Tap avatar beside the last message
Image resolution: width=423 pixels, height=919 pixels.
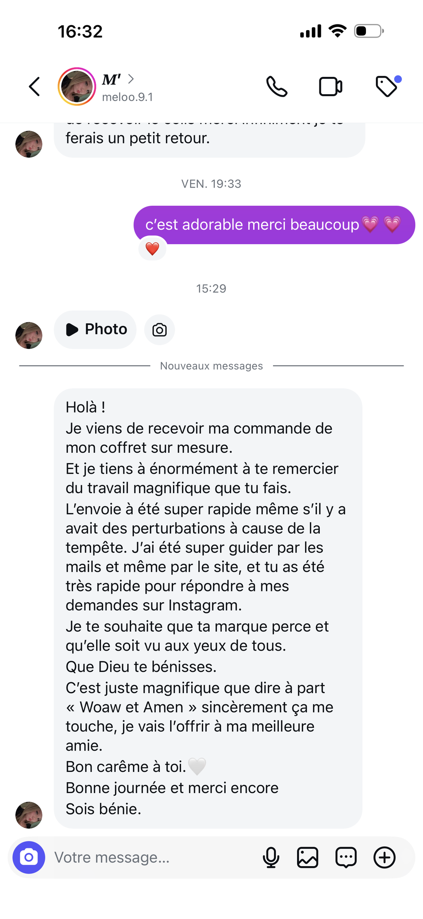point(29,815)
